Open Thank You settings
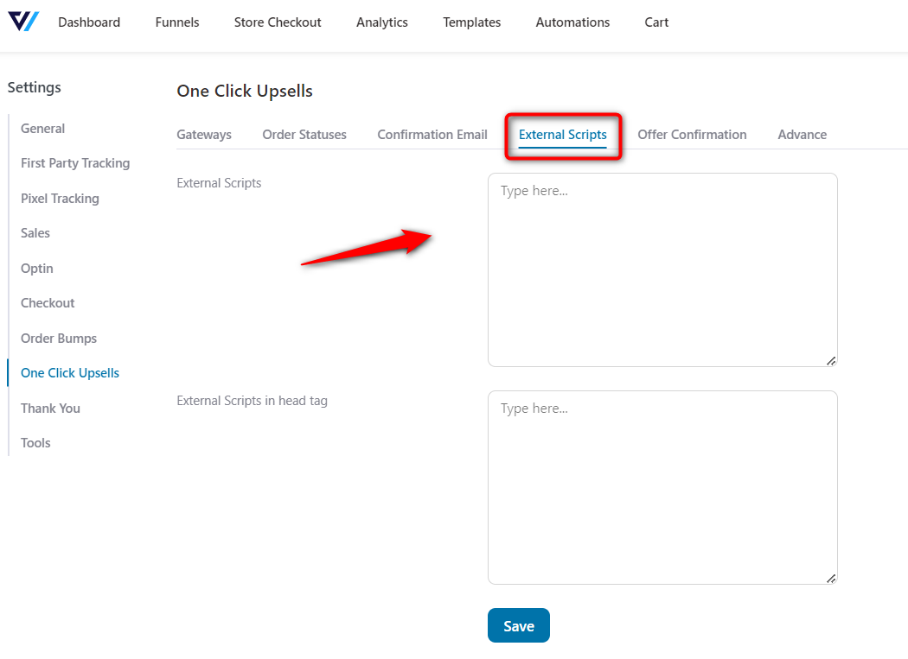908x659 pixels. tap(50, 409)
